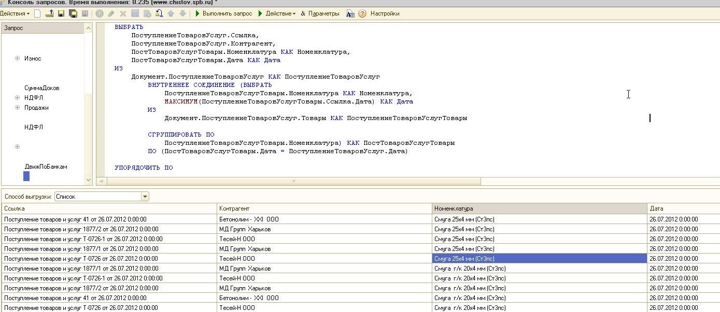
Task: Click the greyed-out floppy disk icon
Action: [85, 13]
